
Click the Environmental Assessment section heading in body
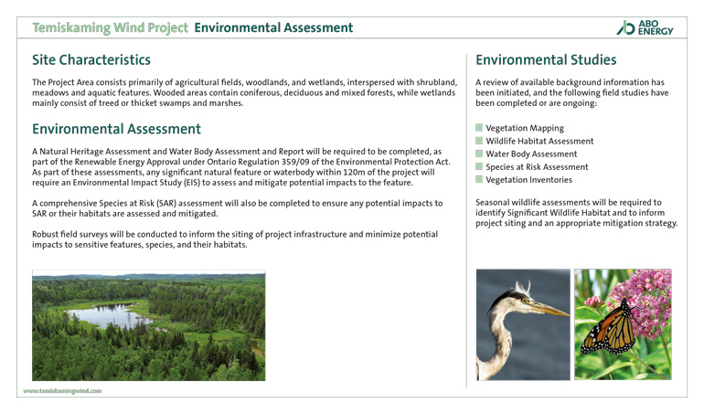(116, 129)
